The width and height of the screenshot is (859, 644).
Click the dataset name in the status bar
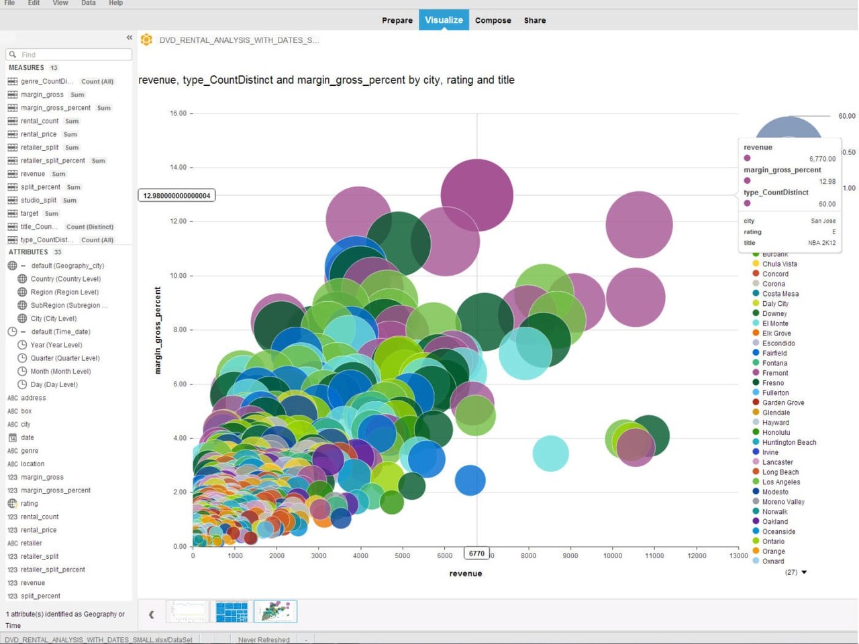click(x=101, y=639)
